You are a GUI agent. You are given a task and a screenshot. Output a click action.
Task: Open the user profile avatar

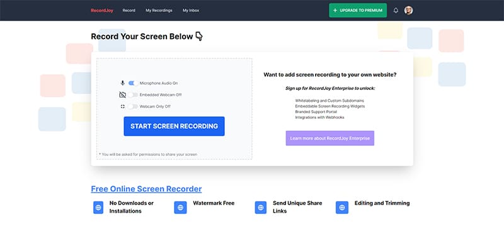(408, 10)
